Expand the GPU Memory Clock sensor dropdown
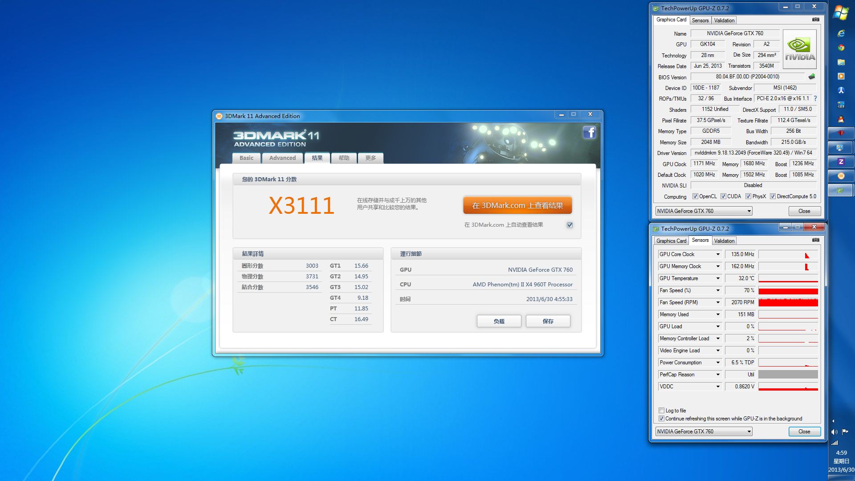The image size is (855, 481). (x=718, y=266)
